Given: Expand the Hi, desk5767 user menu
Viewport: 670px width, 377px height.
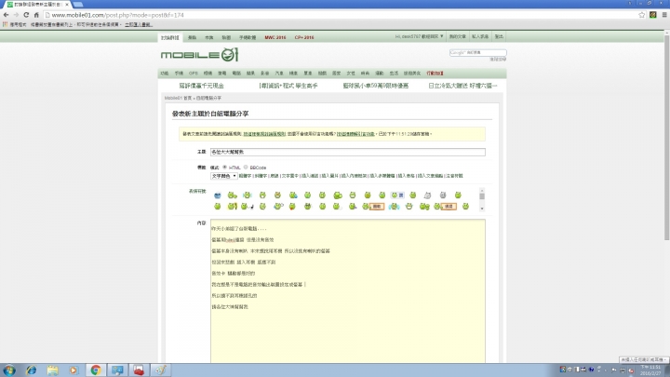Looking at the screenshot, I should [419, 36].
